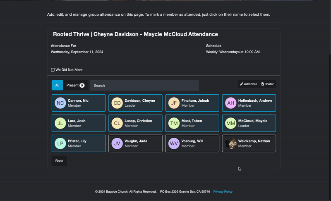331x201 pixels.
Task: Click the pencil icon on Add Note
Action: [242, 84]
